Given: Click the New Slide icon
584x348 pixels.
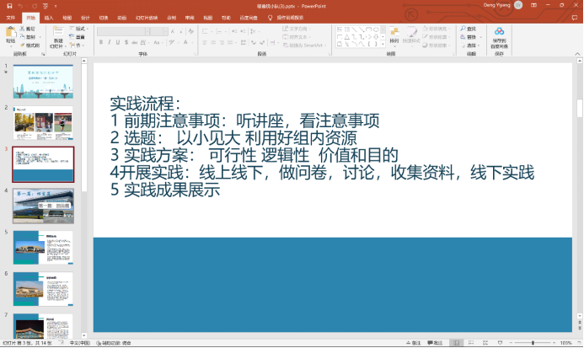Looking at the screenshot, I should coord(58,31).
